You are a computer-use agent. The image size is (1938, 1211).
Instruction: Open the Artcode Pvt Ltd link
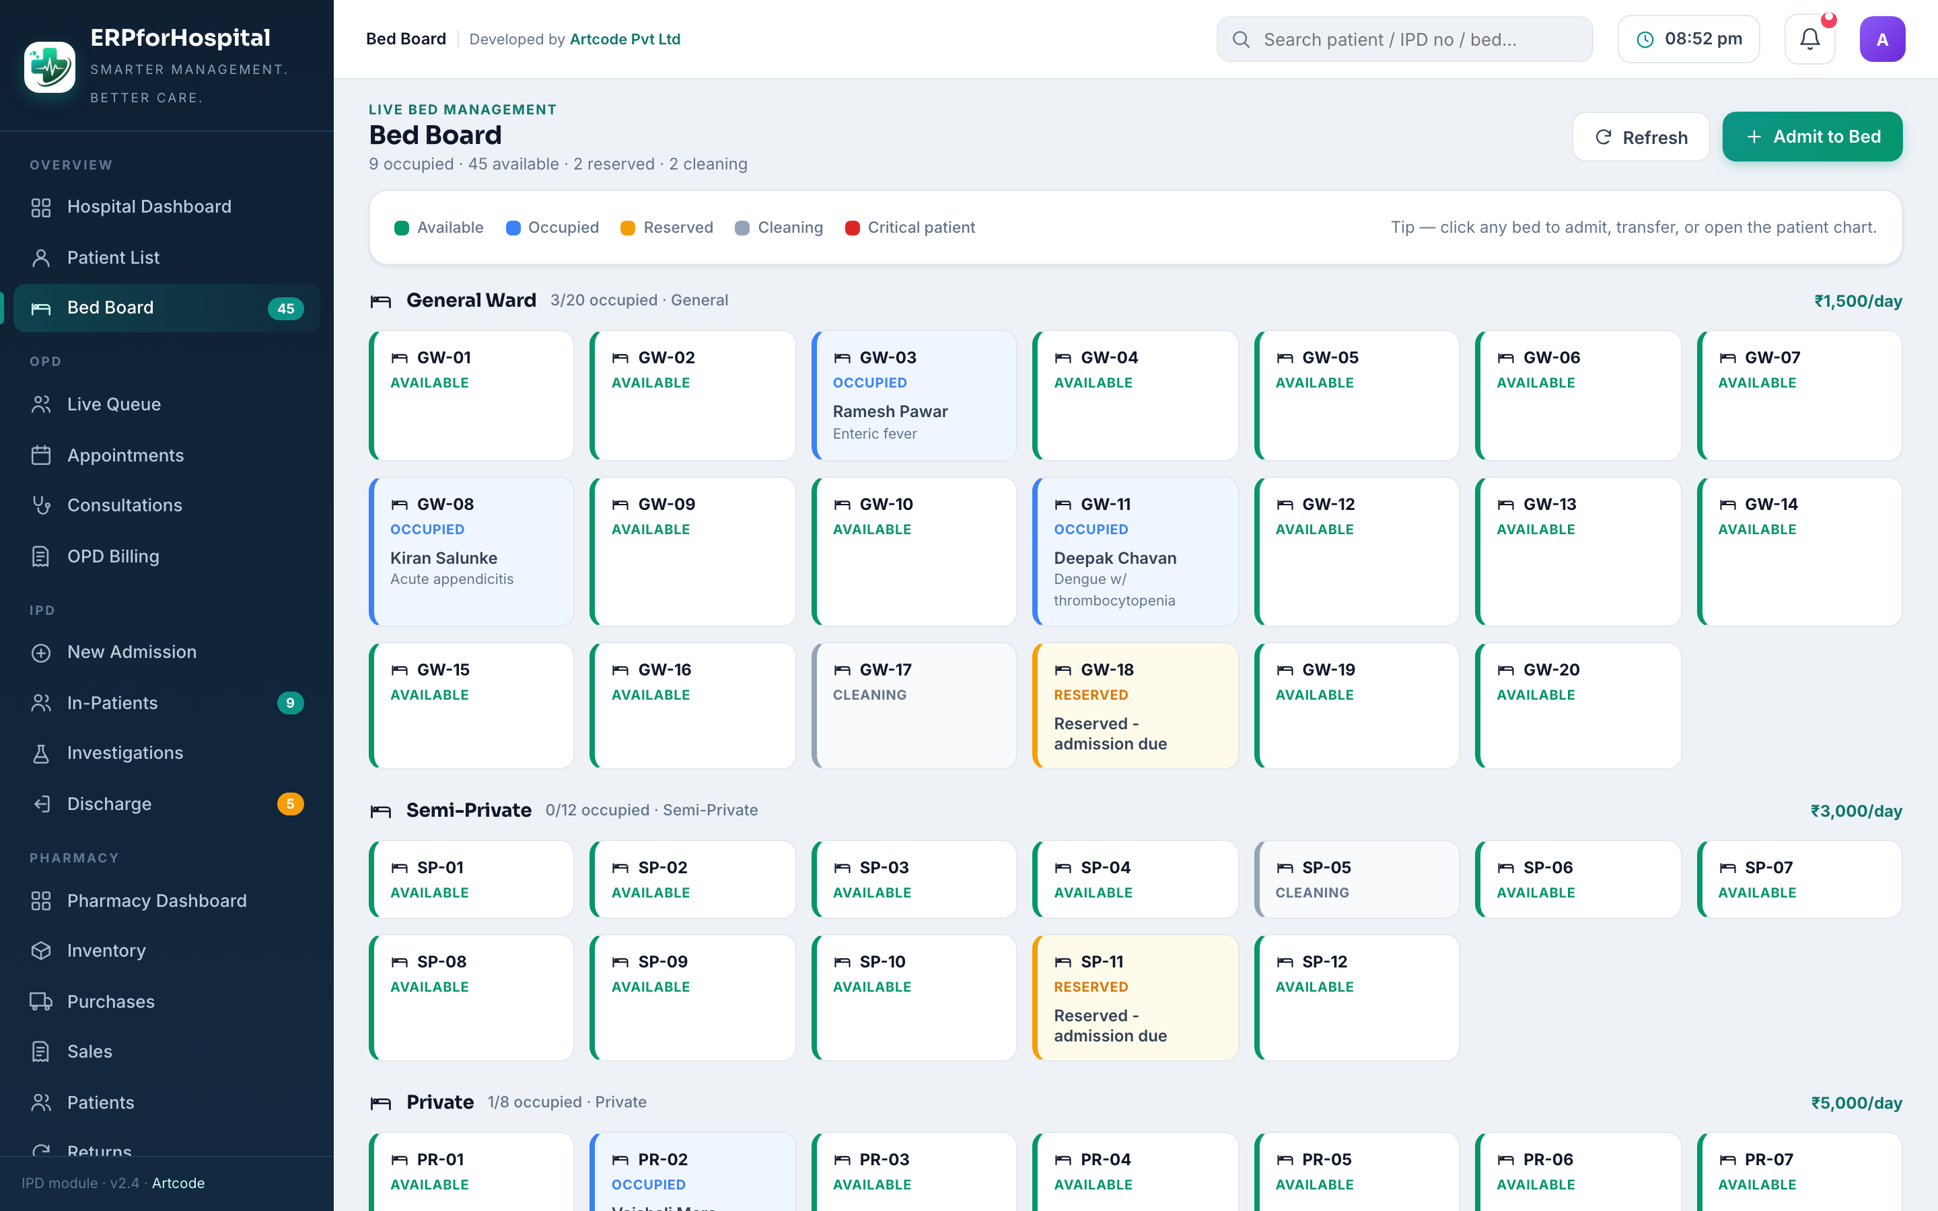[x=624, y=39]
